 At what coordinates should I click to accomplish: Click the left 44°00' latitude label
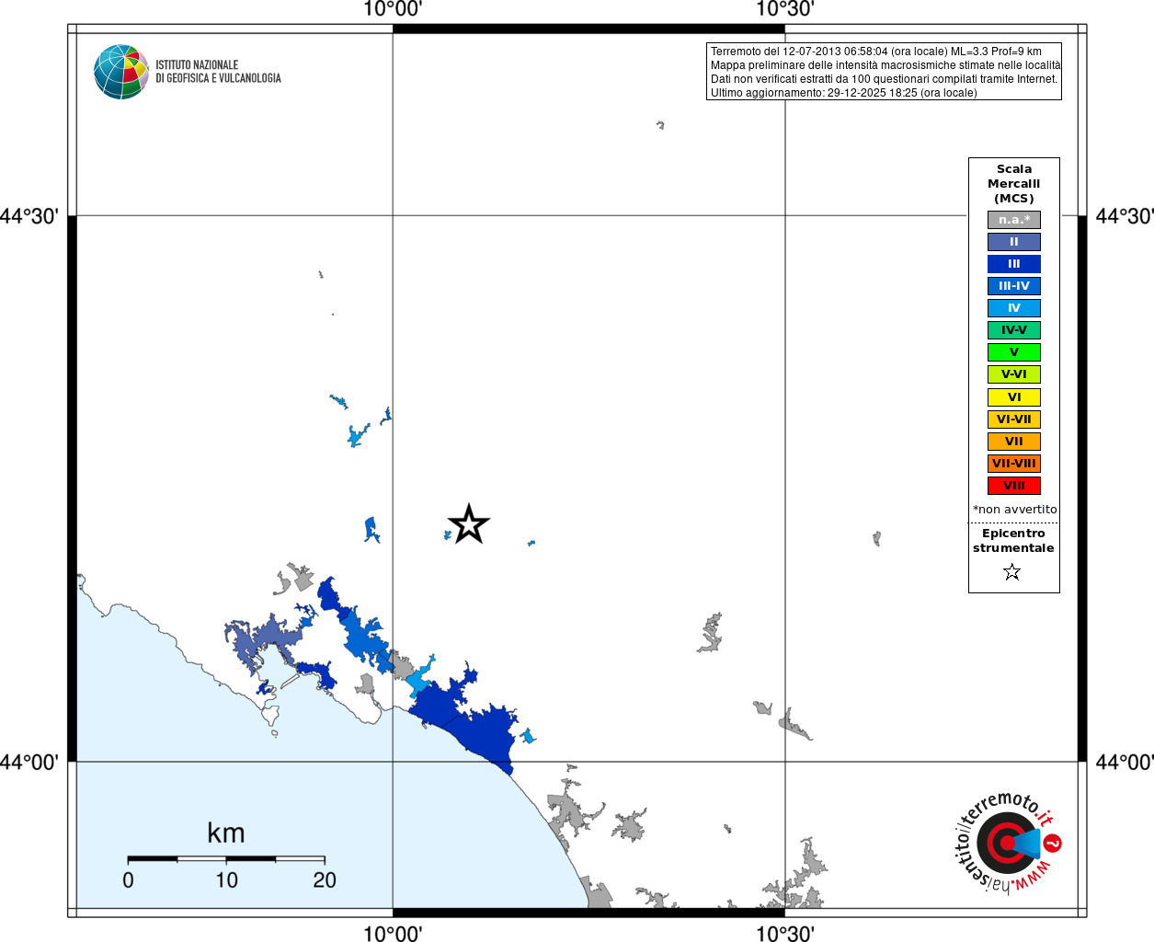pyautogui.click(x=29, y=762)
